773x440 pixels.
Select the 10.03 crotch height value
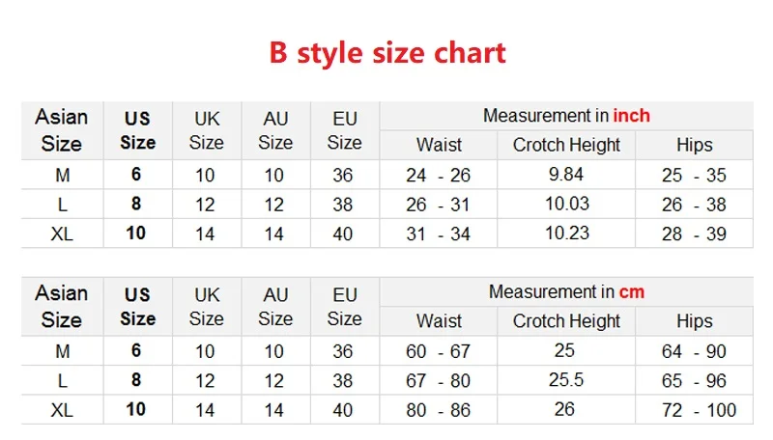pos(566,204)
